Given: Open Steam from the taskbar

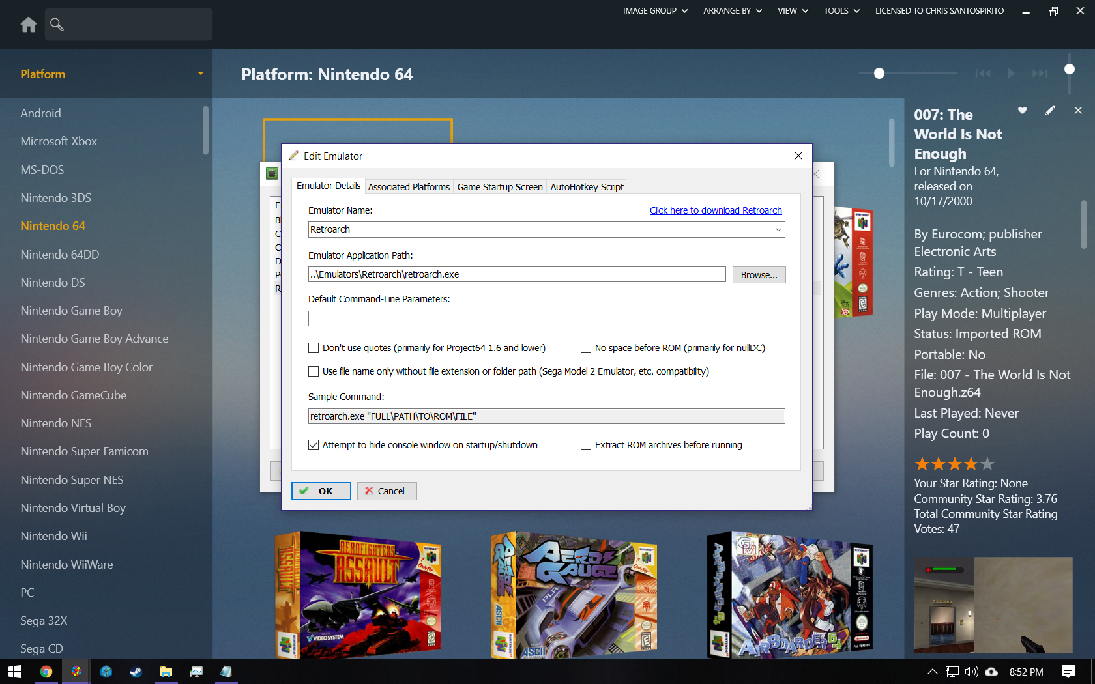Looking at the screenshot, I should [136, 672].
